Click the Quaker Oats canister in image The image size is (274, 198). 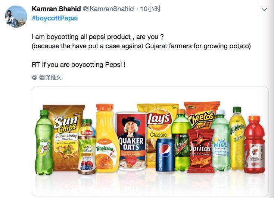click(x=131, y=143)
